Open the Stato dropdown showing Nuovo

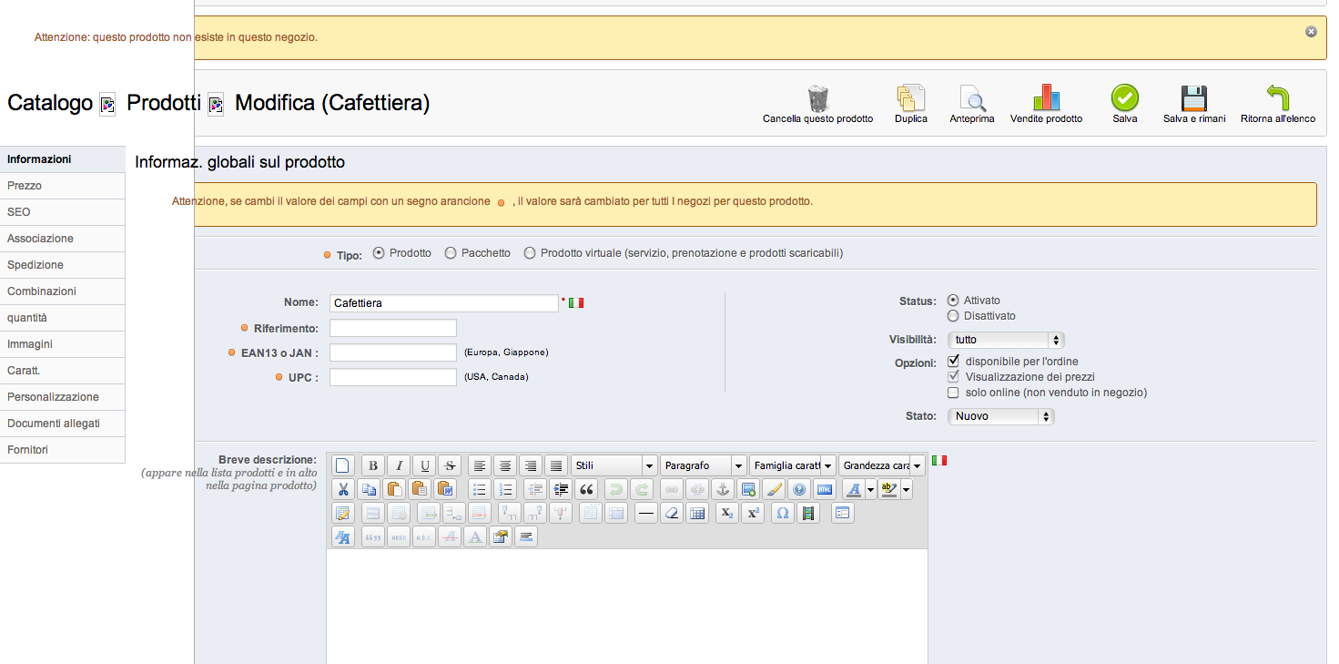1001,416
